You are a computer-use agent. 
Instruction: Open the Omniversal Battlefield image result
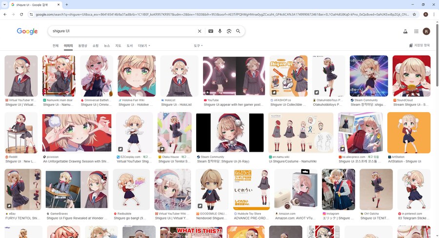(97, 76)
